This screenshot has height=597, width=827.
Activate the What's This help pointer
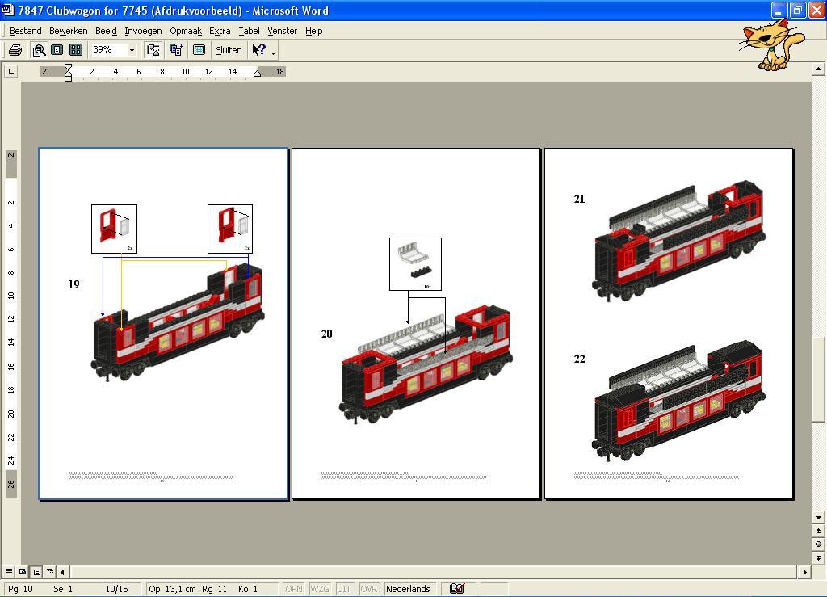pos(258,50)
